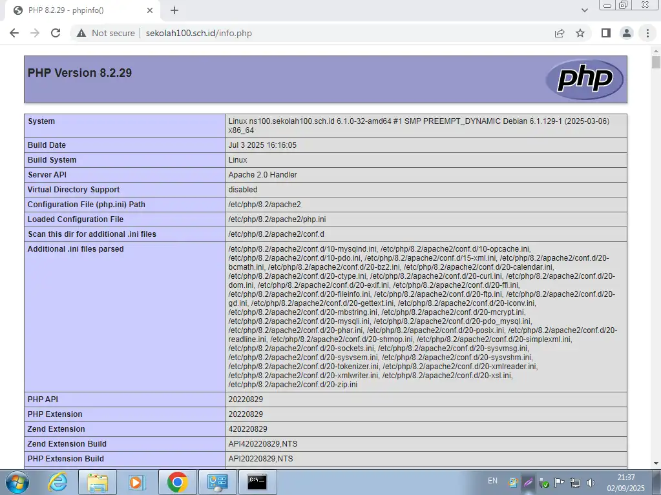Click the EN language indicator
661x495 pixels.
[492, 481]
